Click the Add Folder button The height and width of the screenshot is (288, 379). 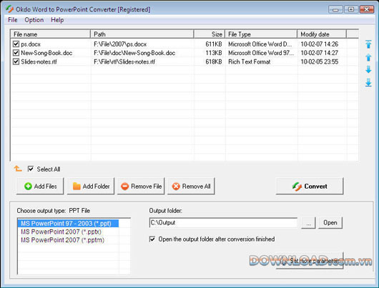(91, 186)
